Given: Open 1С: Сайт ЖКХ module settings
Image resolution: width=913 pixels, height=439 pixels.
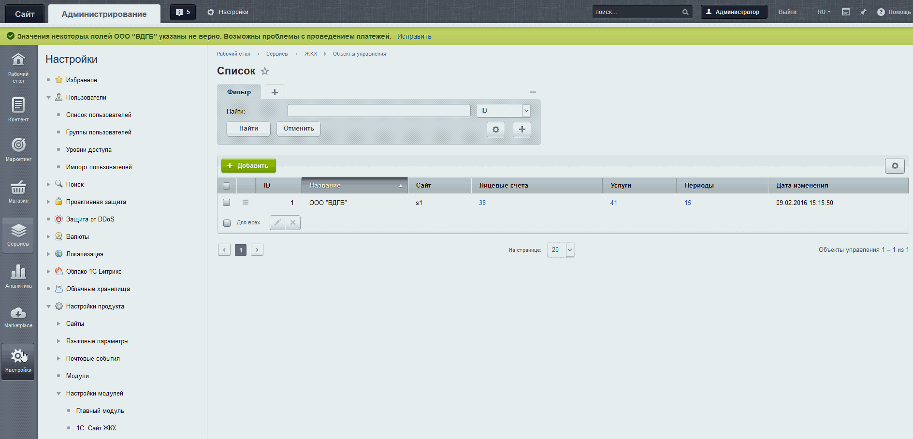Looking at the screenshot, I should click(x=96, y=428).
